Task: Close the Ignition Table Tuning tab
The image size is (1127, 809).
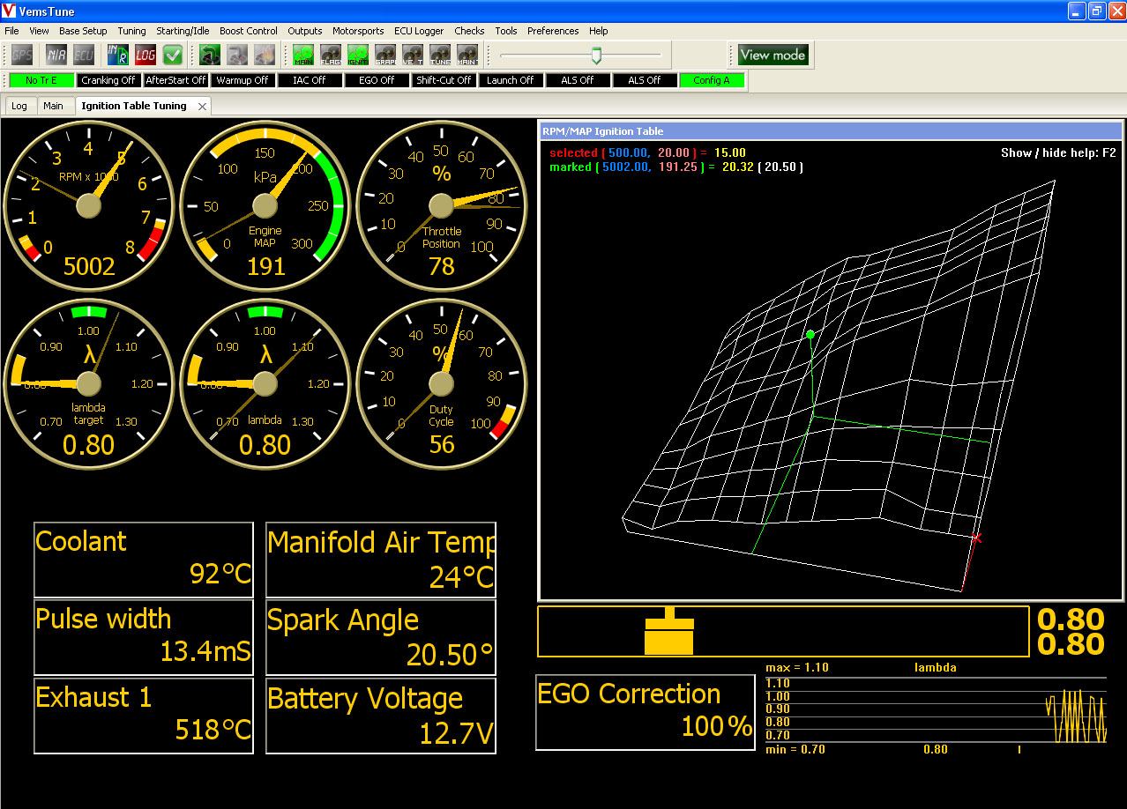Action: [202, 107]
